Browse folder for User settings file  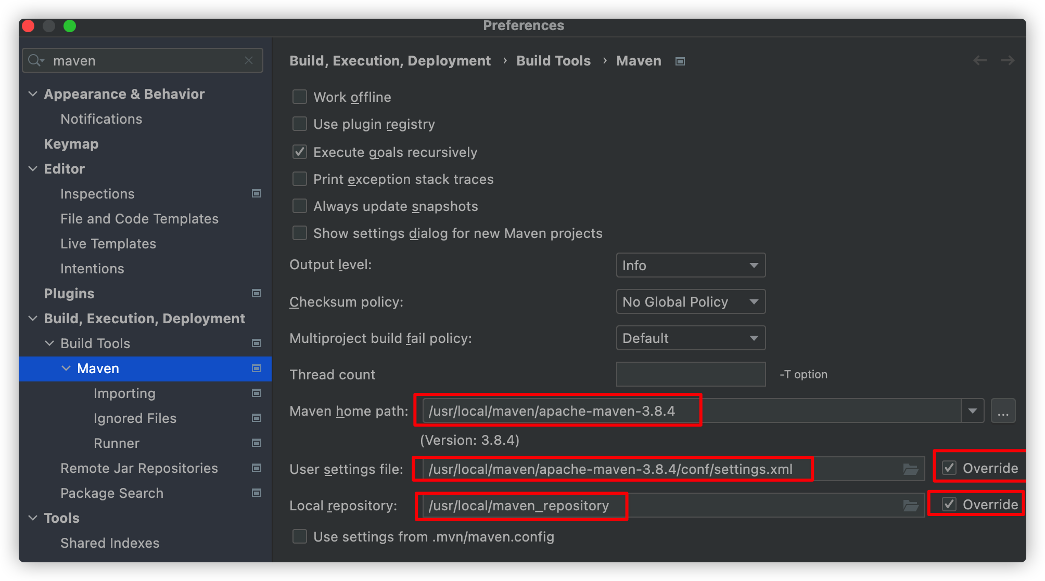911,469
